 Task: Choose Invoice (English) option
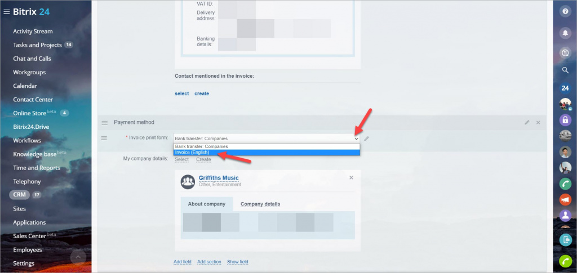[267, 152]
